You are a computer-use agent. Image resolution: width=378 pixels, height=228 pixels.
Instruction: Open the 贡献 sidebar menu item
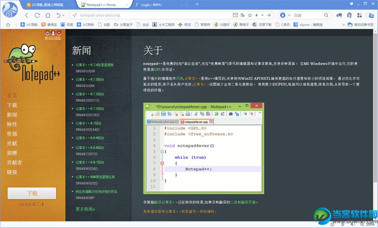coord(12,143)
